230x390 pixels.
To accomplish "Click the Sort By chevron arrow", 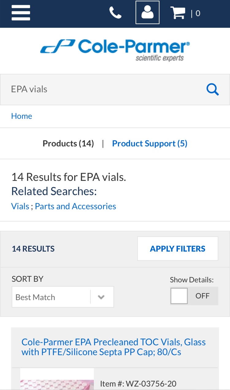I will click(102, 297).
